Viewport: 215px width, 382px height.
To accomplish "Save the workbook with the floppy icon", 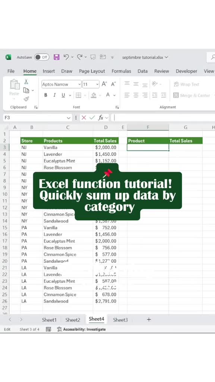I will click(x=57, y=57).
